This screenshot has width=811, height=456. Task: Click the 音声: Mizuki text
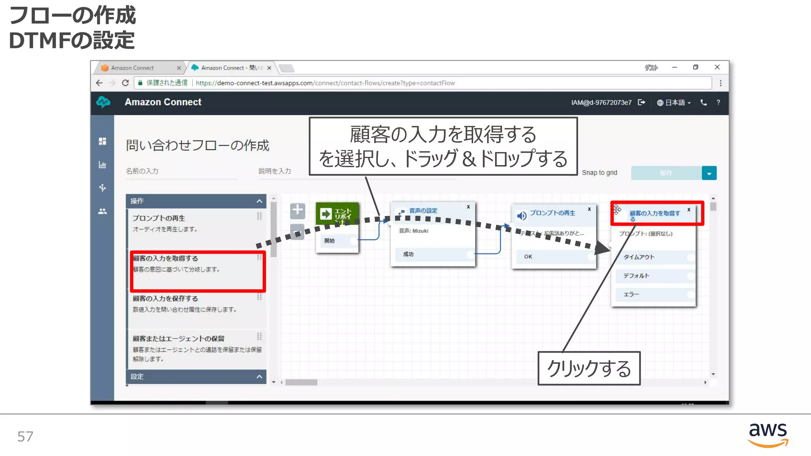413,231
